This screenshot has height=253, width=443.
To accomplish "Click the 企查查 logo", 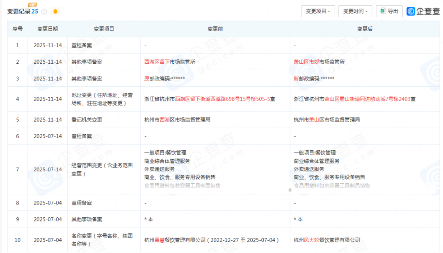I will (422, 11).
